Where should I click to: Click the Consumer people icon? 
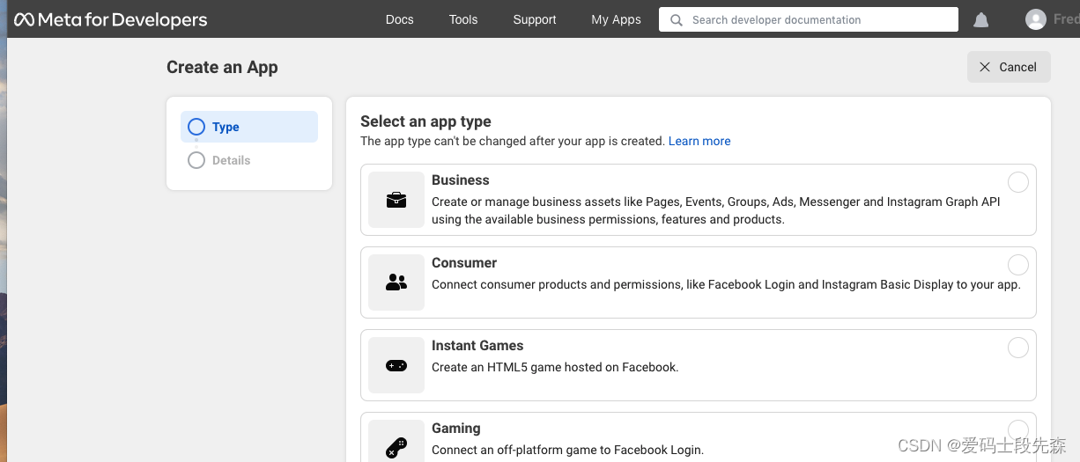(x=396, y=282)
